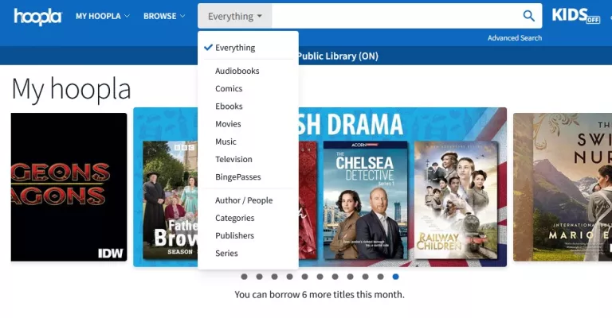Screen dimensions: 612x318
Task: Go to the seventh carousel dot
Action: click(x=335, y=277)
